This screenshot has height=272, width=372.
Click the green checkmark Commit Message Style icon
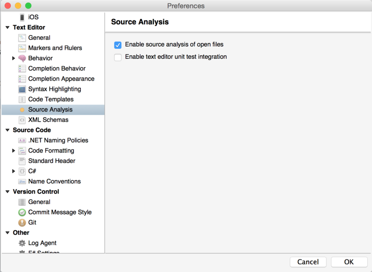pos(22,212)
